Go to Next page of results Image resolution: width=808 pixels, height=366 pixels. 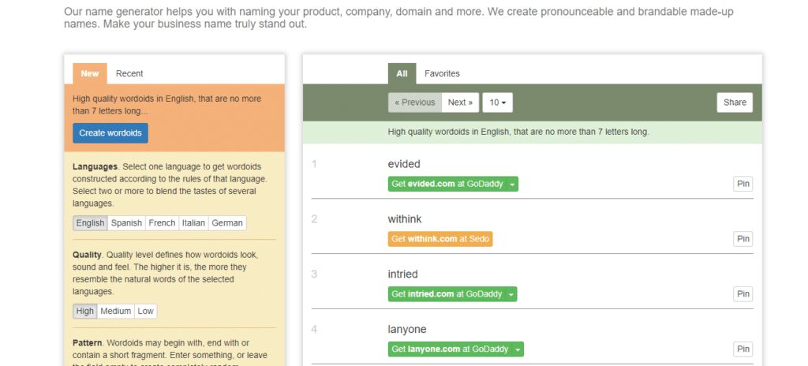tap(460, 103)
